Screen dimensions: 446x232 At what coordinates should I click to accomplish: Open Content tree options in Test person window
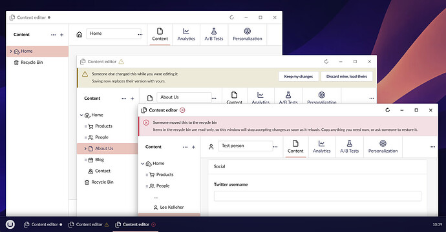pyautogui.click(x=185, y=147)
